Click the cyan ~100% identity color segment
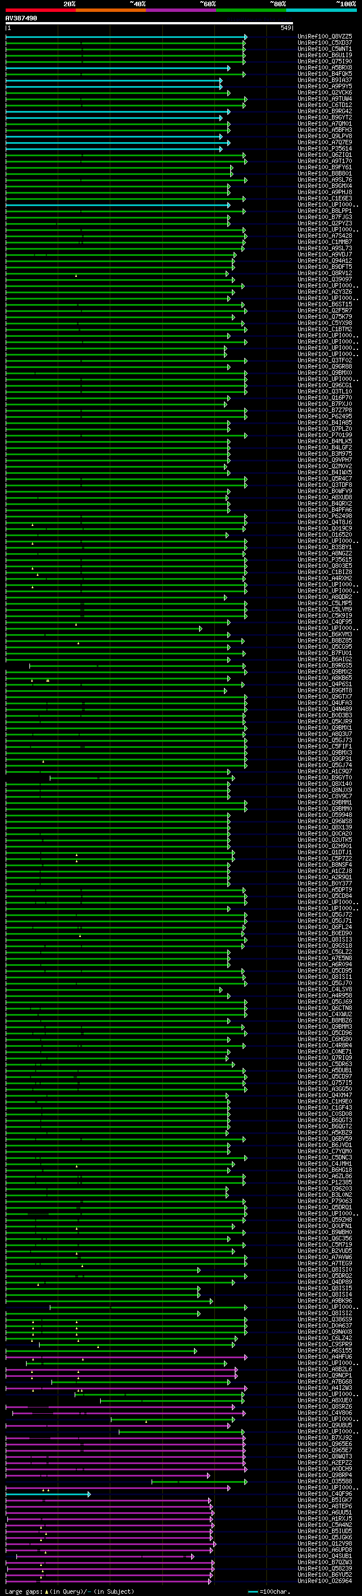Screen dimensions: 362x1596 pyautogui.click(x=321, y=10)
